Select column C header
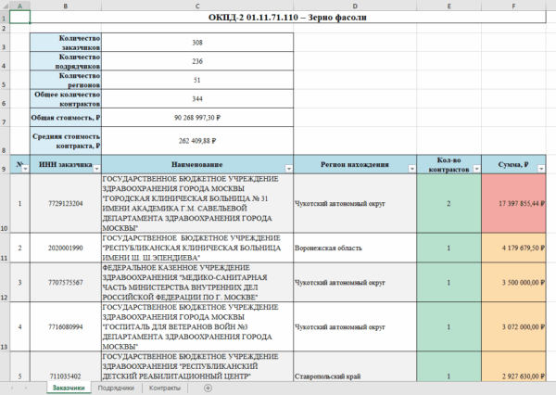The width and height of the screenshot is (556, 395). (x=197, y=6)
